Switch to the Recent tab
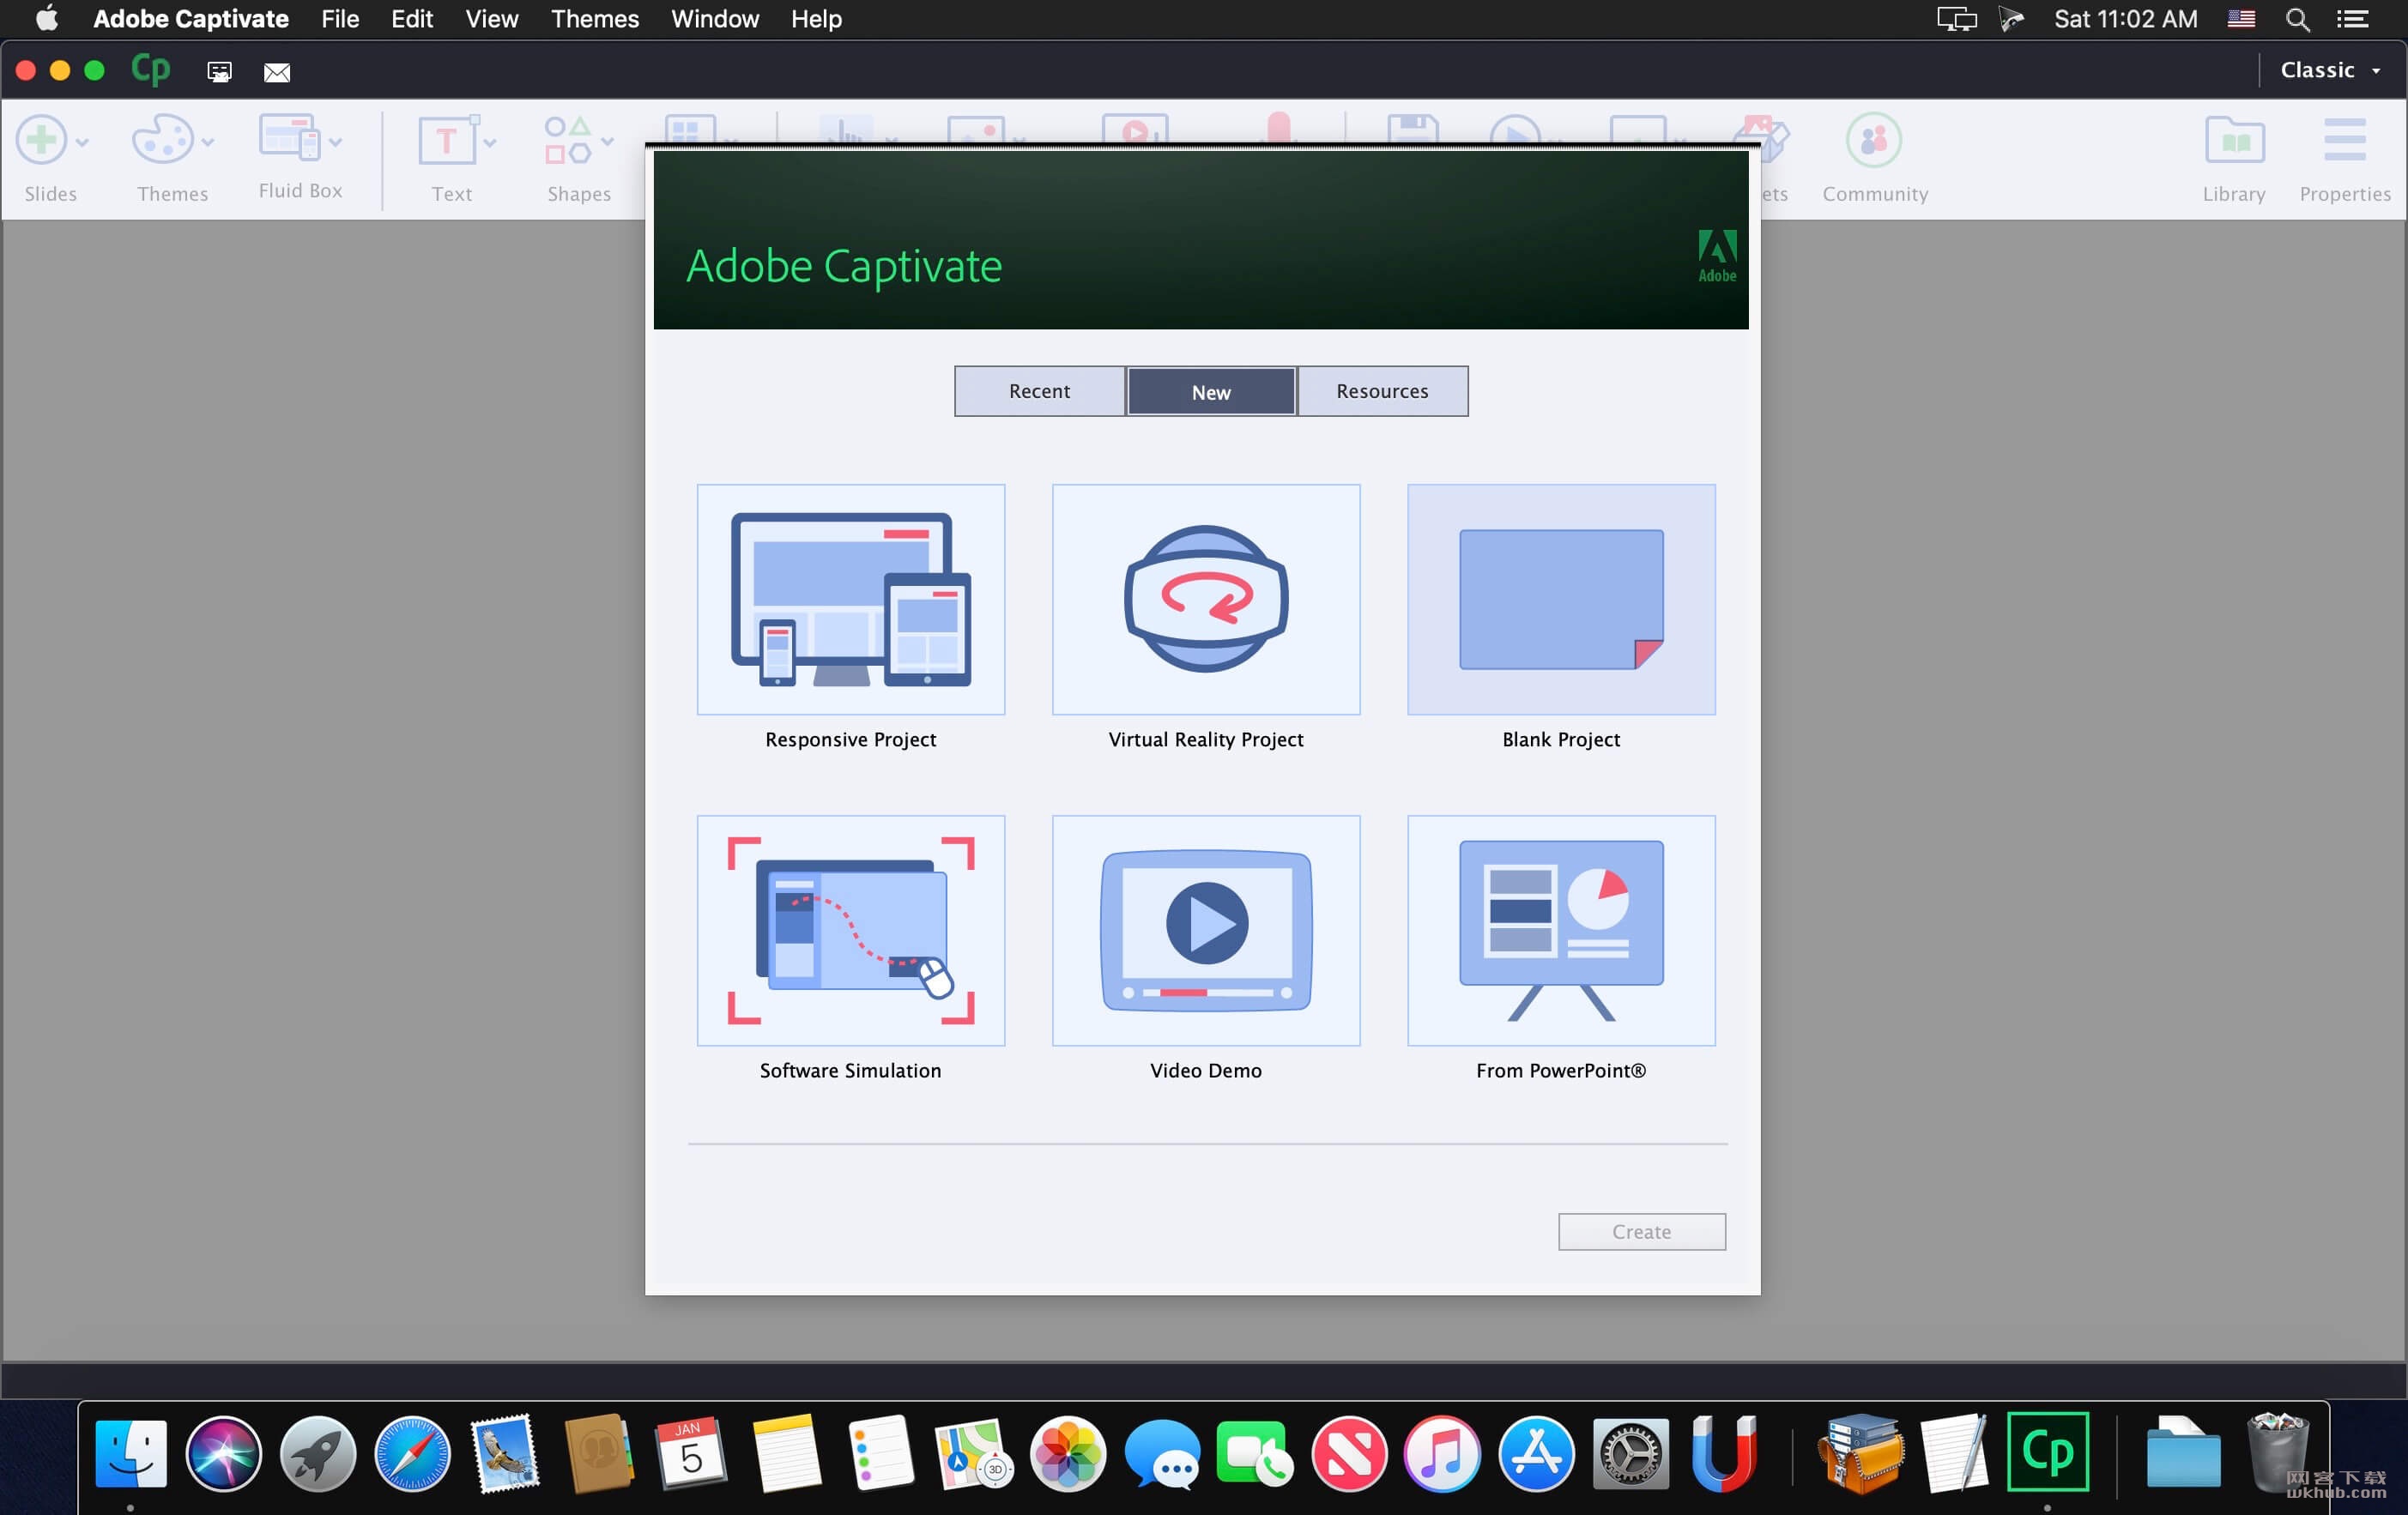 tap(1039, 390)
